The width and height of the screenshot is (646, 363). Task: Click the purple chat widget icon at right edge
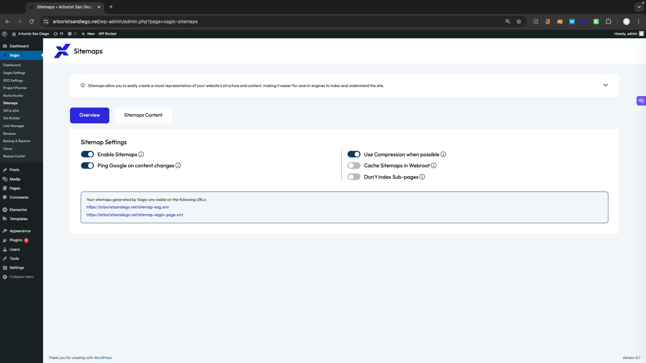pyautogui.click(x=641, y=101)
